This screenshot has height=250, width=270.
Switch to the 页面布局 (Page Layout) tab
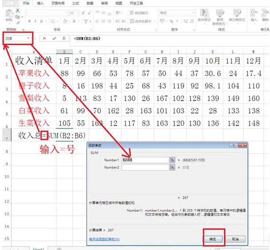[x=58, y=3]
